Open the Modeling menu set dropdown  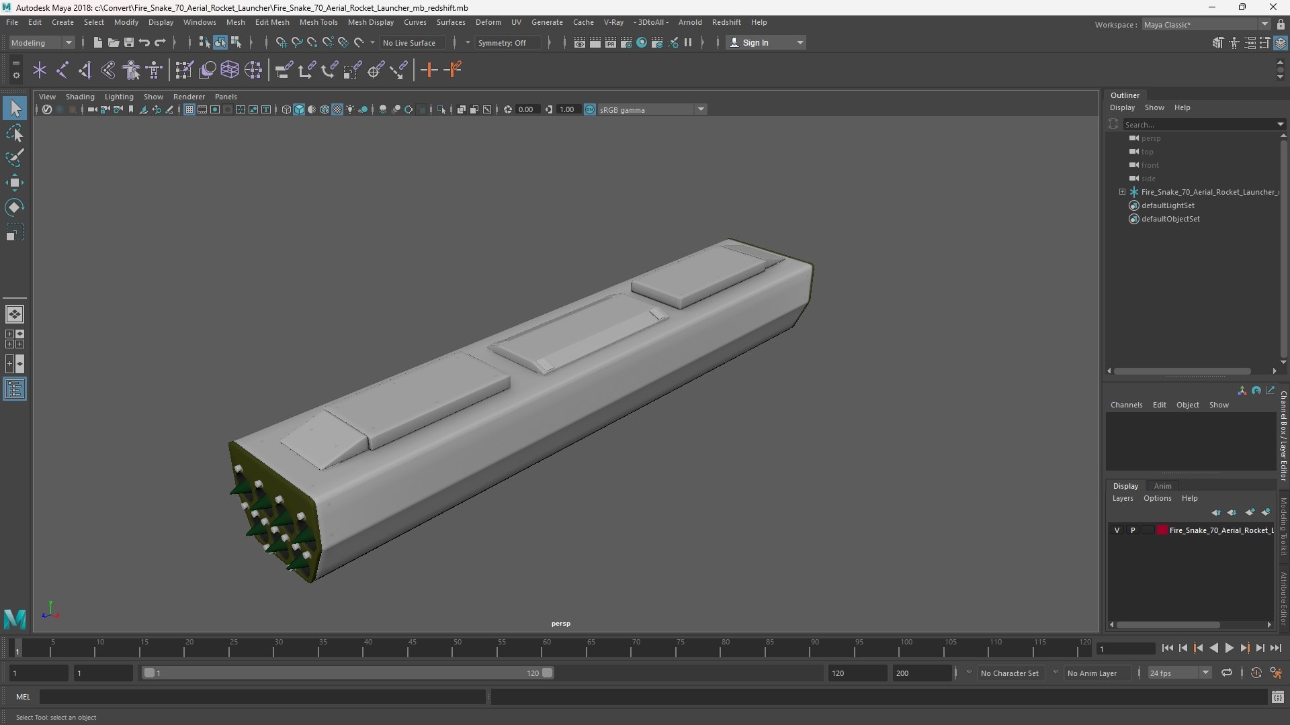42,42
